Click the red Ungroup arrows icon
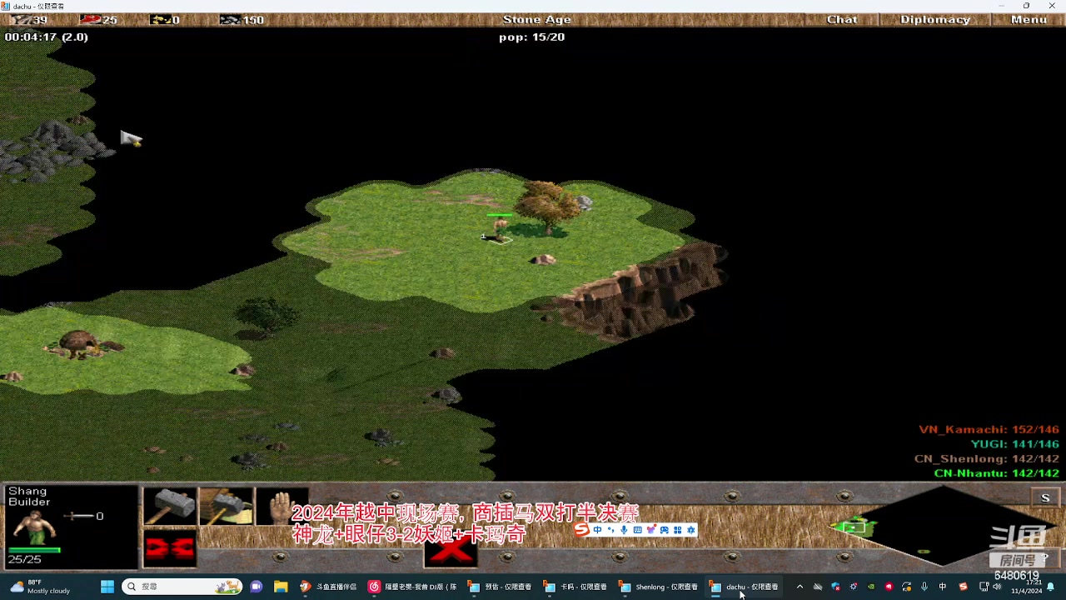1066x600 pixels. [x=170, y=548]
